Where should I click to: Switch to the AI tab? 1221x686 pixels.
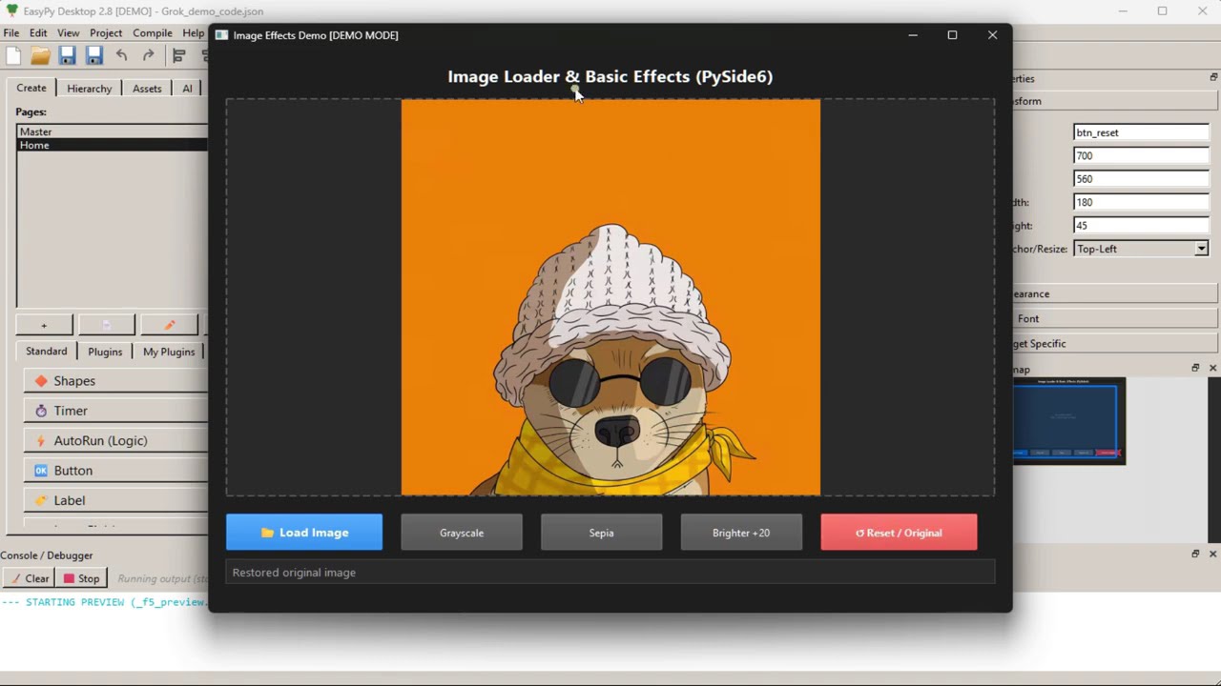[187, 89]
